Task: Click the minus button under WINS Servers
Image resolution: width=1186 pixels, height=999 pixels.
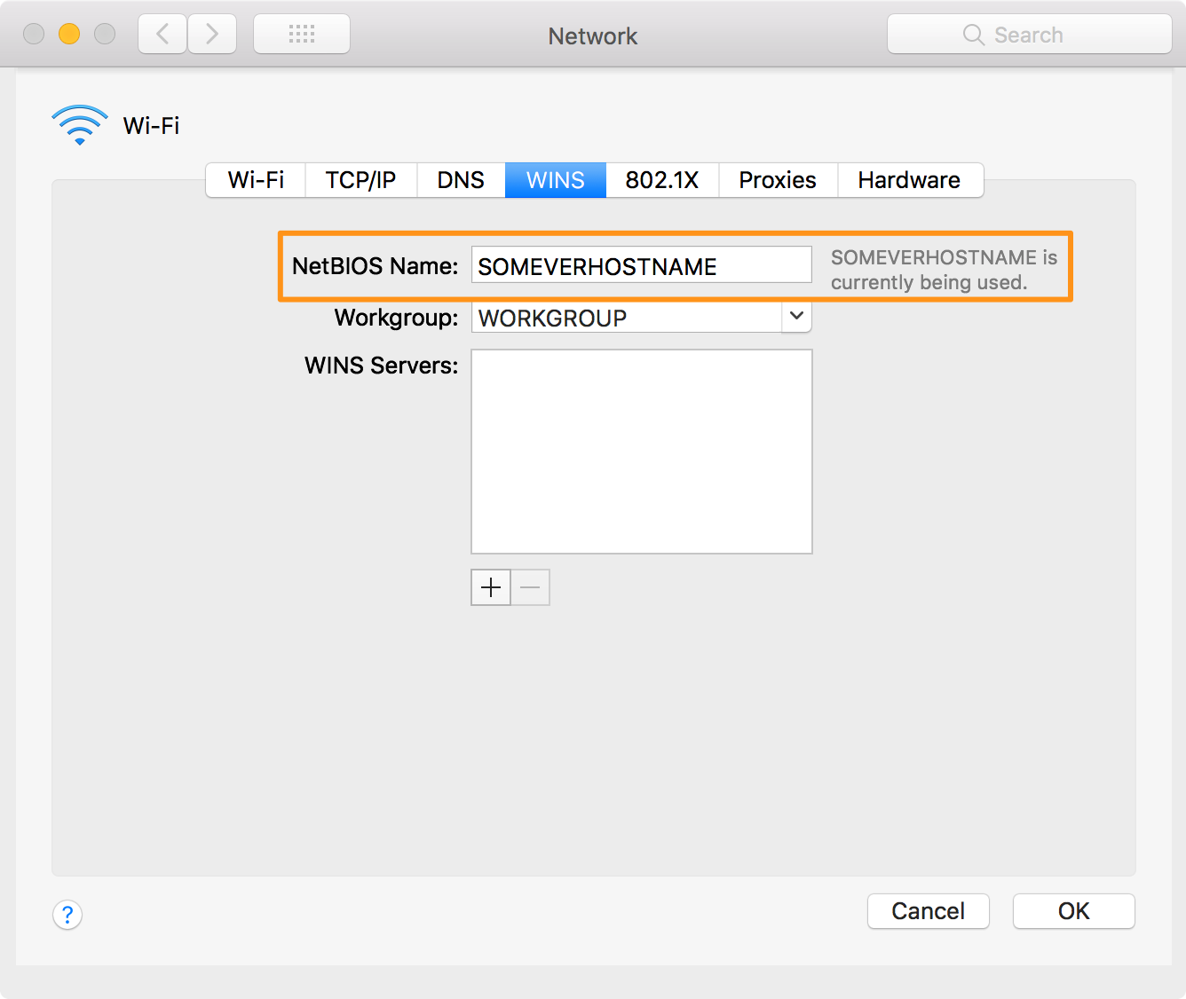Action: coord(530,587)
